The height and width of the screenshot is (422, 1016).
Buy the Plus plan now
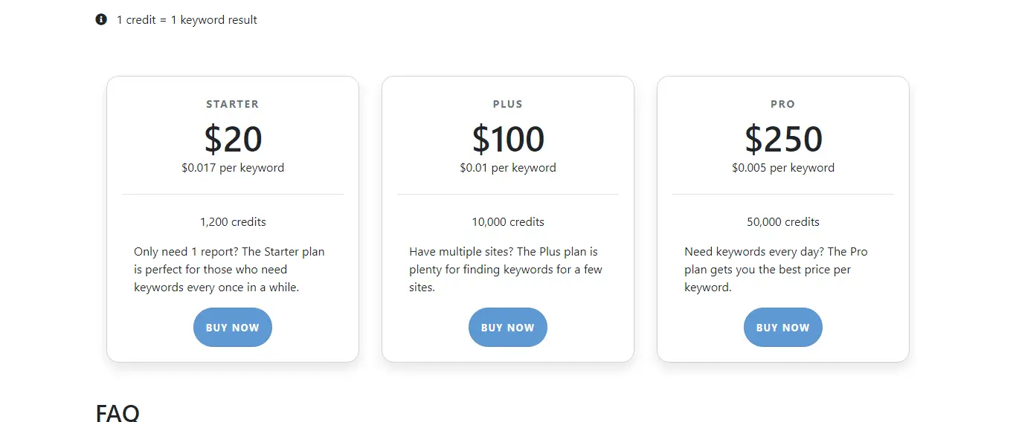tap(508, 328)
